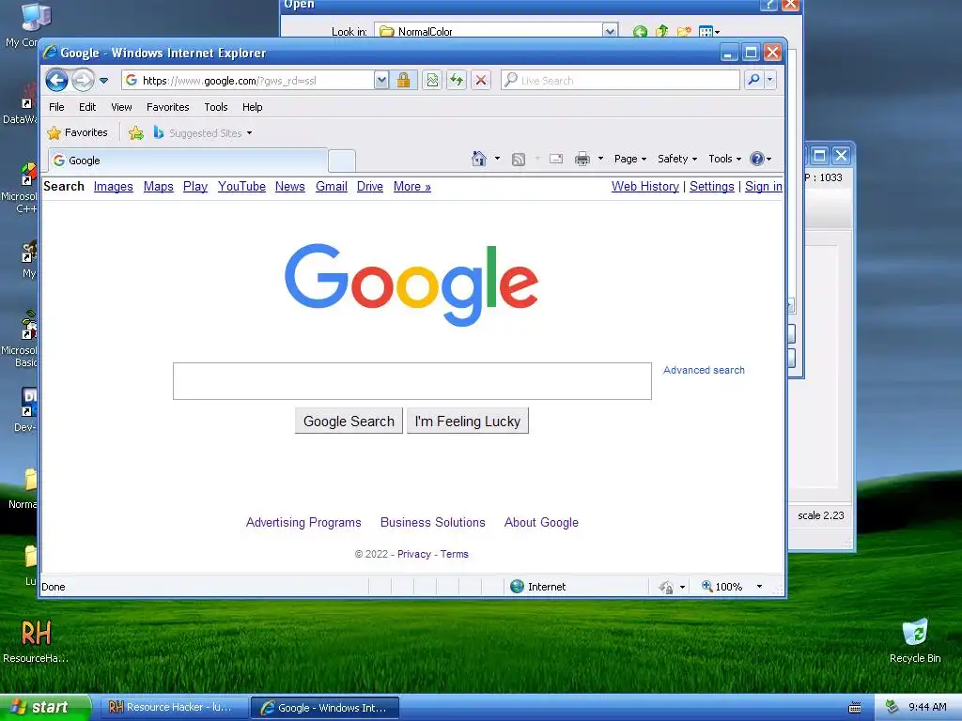Expand the address bar dropdown arrow

coord(381,81)
